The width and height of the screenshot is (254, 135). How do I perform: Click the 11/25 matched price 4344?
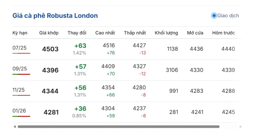click(50, 91)
